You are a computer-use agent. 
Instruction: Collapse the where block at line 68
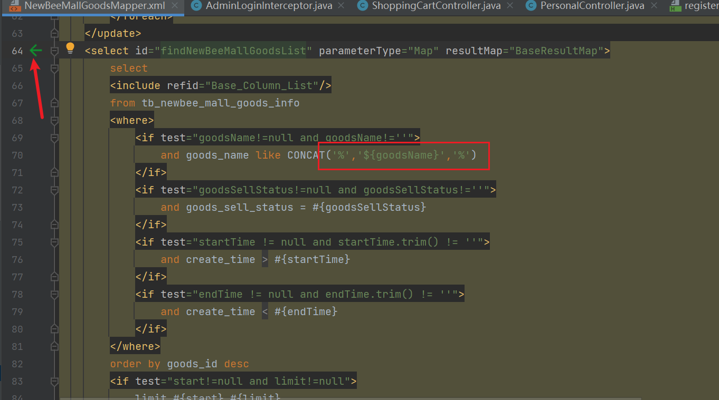click(x=54, y=121)
